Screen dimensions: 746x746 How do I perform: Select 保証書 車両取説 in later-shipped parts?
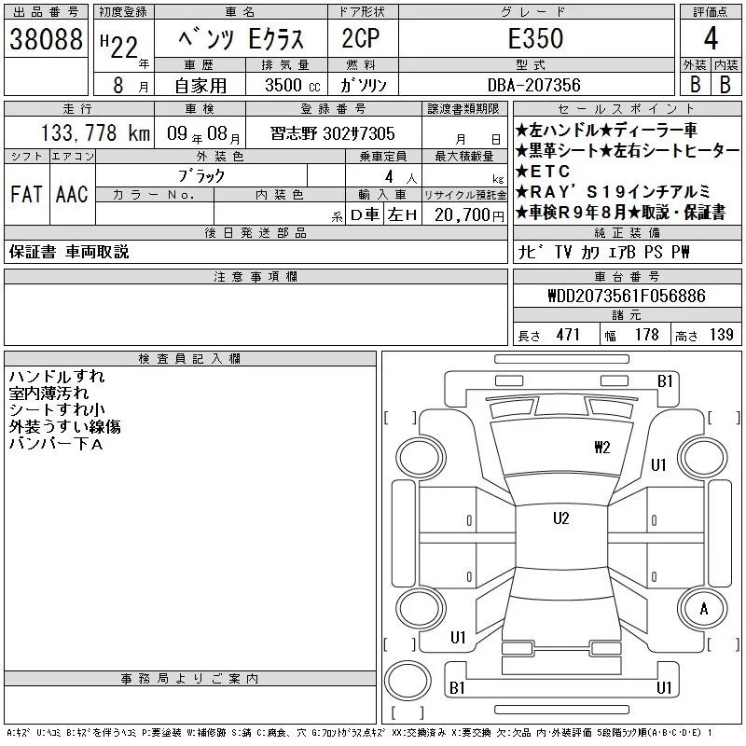click(69, 252)
